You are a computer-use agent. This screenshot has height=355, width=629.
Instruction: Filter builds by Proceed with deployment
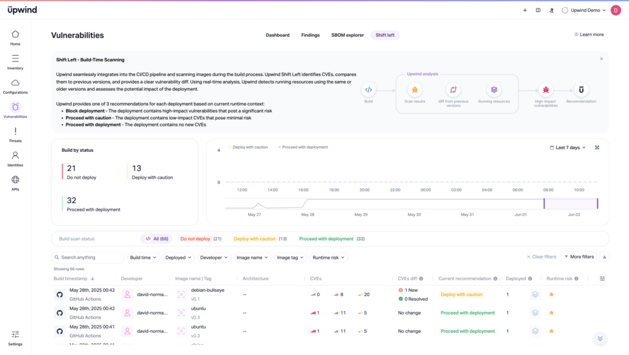[332, 238]
